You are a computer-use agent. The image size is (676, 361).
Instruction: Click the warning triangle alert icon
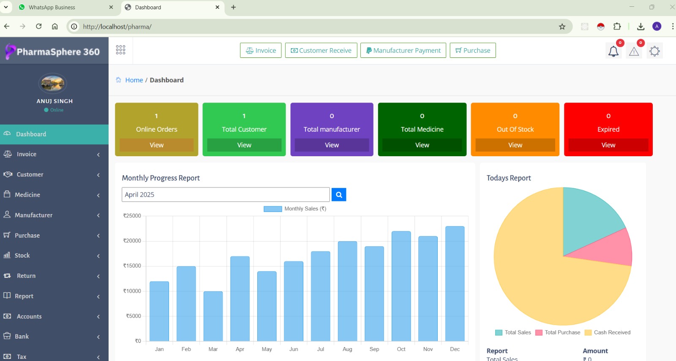click(634, 52)
